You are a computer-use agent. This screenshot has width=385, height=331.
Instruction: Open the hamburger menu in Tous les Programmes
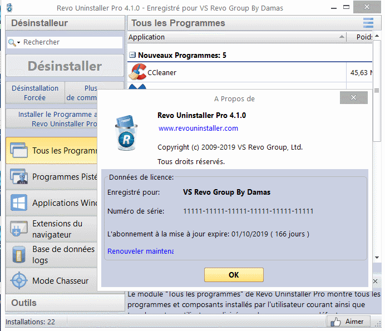click(368, 23)
